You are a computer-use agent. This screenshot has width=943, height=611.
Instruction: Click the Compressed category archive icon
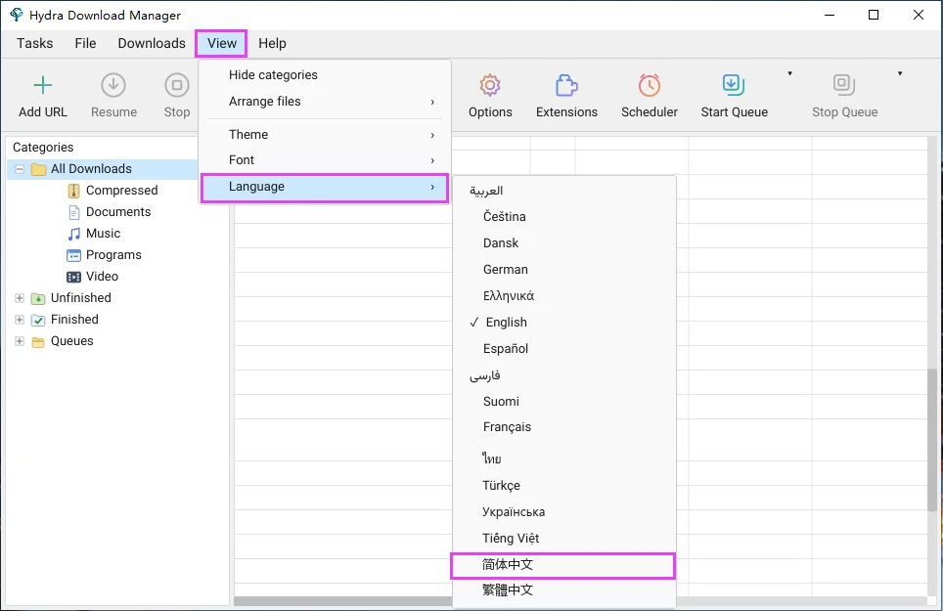(x=73, y=191)
